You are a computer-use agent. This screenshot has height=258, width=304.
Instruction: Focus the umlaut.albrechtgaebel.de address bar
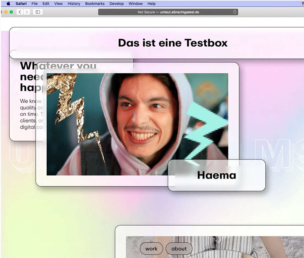click(x=168, y=12)
